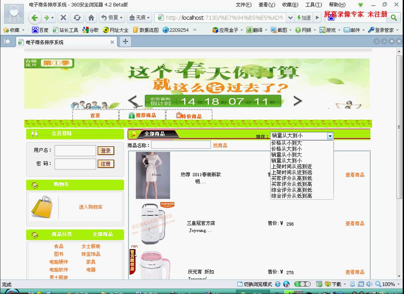The image size is (404, 294).
Task: Click the speaker mute icon in status bar
Action: pyautogui.click(x=369, y=284)
